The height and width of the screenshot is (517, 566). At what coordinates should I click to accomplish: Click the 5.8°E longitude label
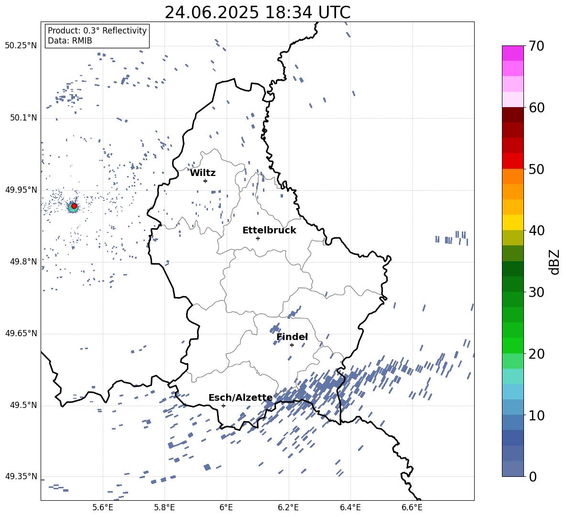[164, 507]
